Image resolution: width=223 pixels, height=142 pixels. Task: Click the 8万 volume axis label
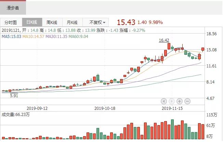(x=209, y=136)
